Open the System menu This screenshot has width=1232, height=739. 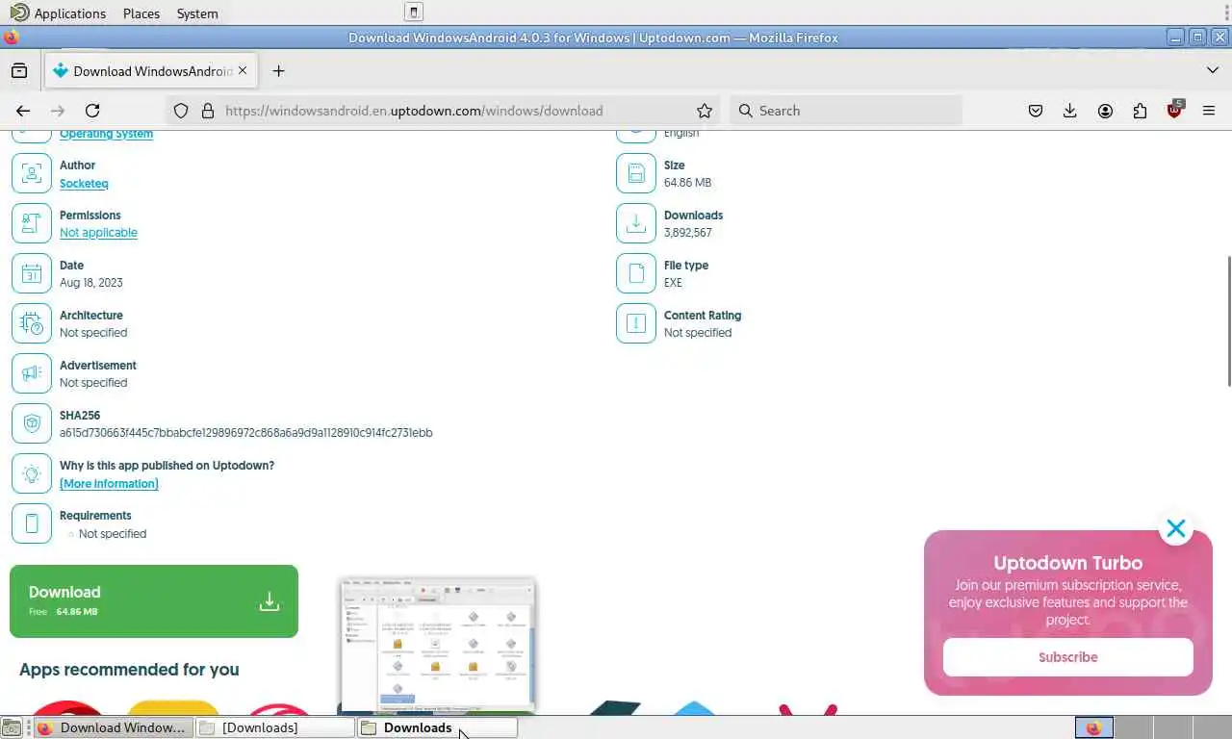click(x=197, y=13)
